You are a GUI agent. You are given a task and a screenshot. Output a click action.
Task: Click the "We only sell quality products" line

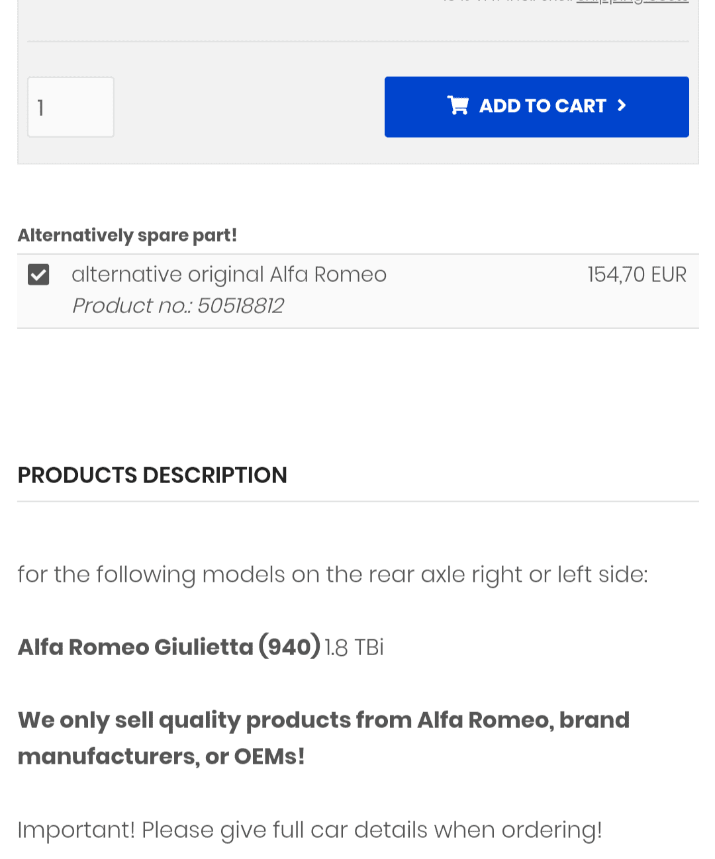coord(323,720)
